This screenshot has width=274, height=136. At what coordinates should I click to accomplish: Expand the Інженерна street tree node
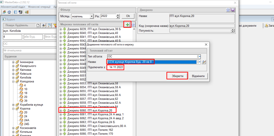pos(13,62)
